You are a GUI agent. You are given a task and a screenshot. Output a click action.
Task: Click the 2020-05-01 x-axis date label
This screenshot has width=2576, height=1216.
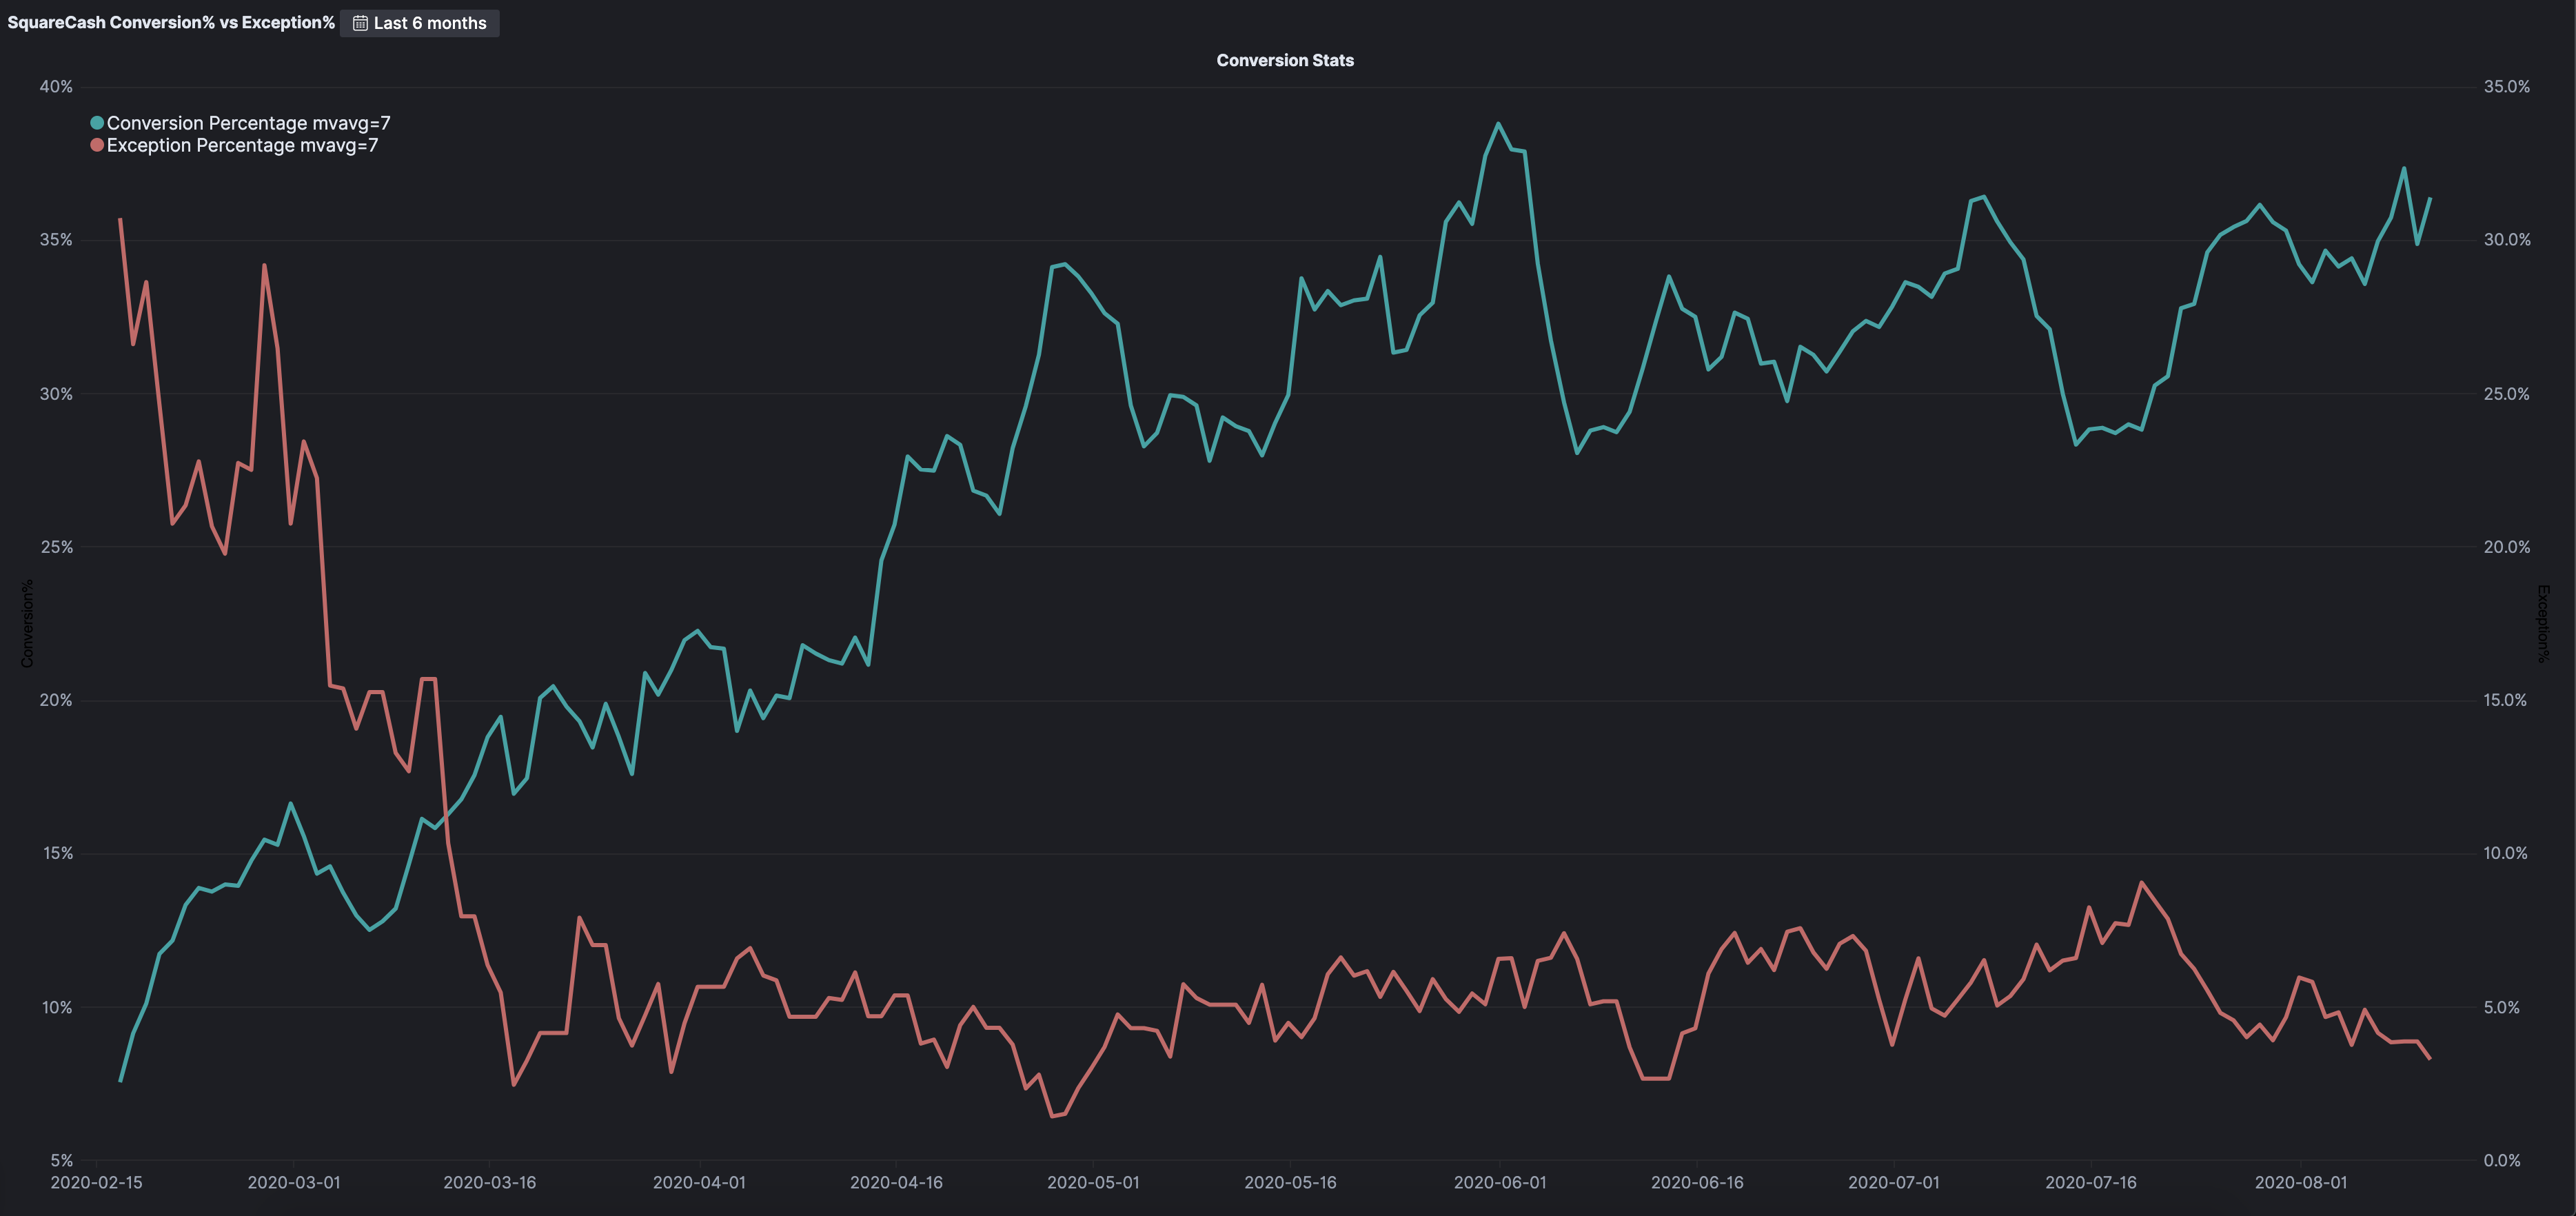[1093, 1182]
